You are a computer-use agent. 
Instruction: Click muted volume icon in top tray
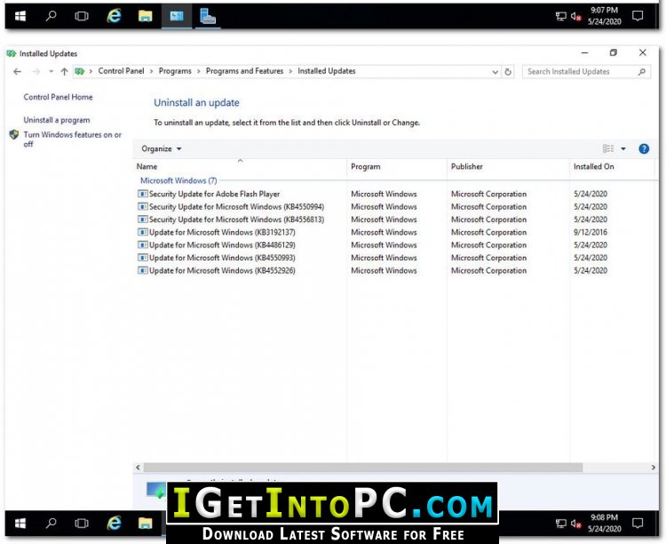click(576, 16)
